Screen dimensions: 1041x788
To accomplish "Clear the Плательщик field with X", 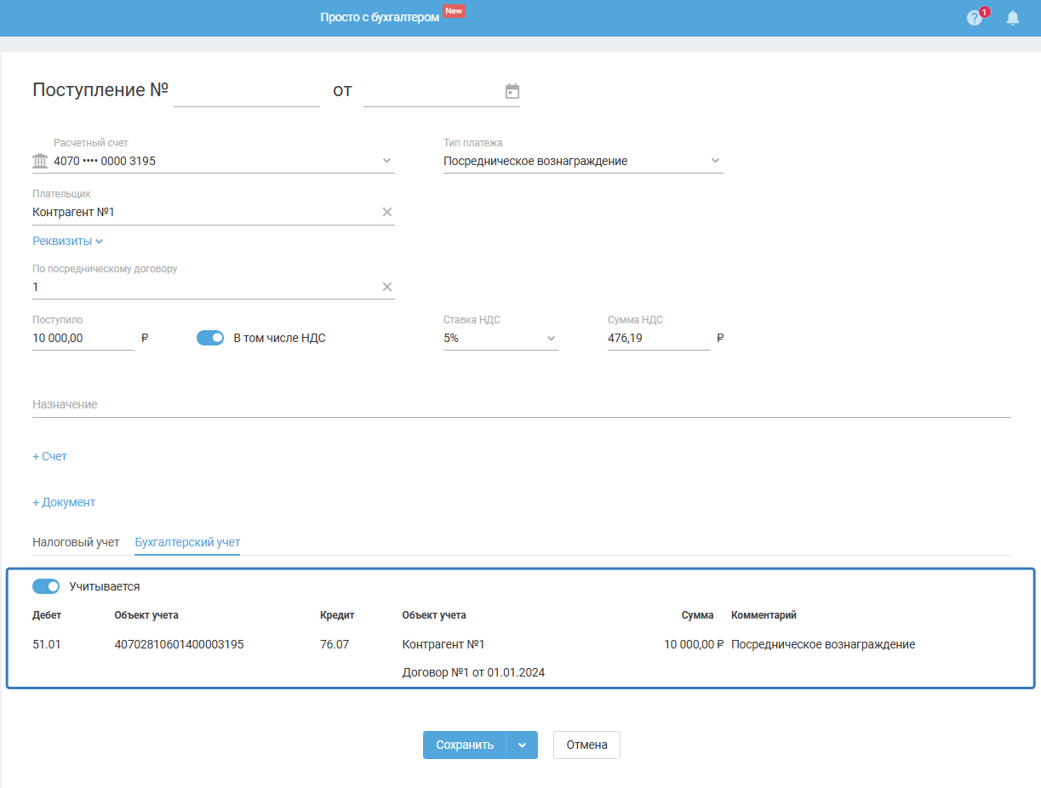I will tap(387, 212).
